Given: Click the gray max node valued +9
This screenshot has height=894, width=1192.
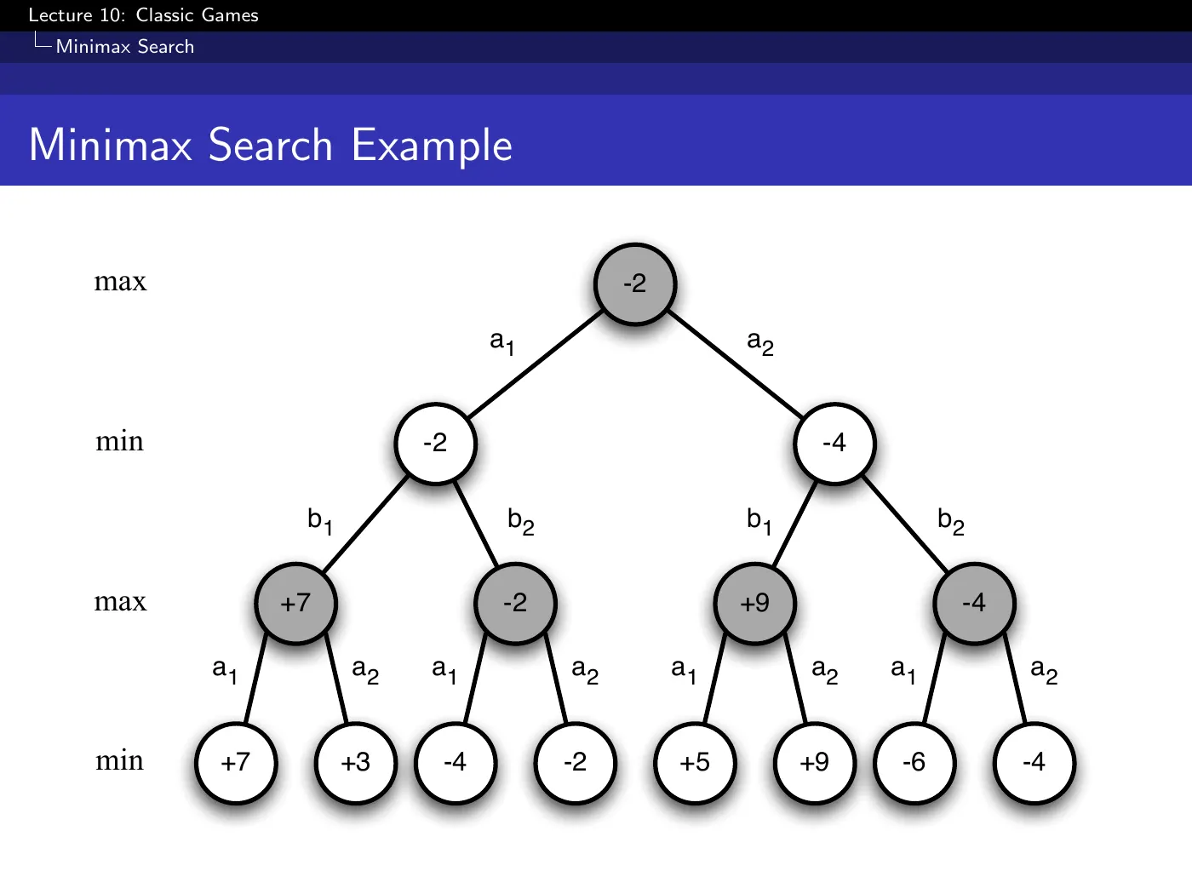Looking at the screenshot, I should [755, 603].
